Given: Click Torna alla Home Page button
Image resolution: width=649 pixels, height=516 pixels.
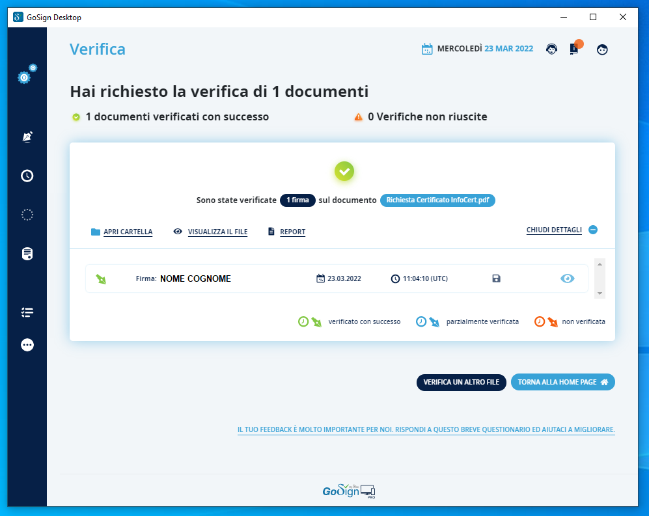Looking at the screenshot, I should click(x=562, y=382).
